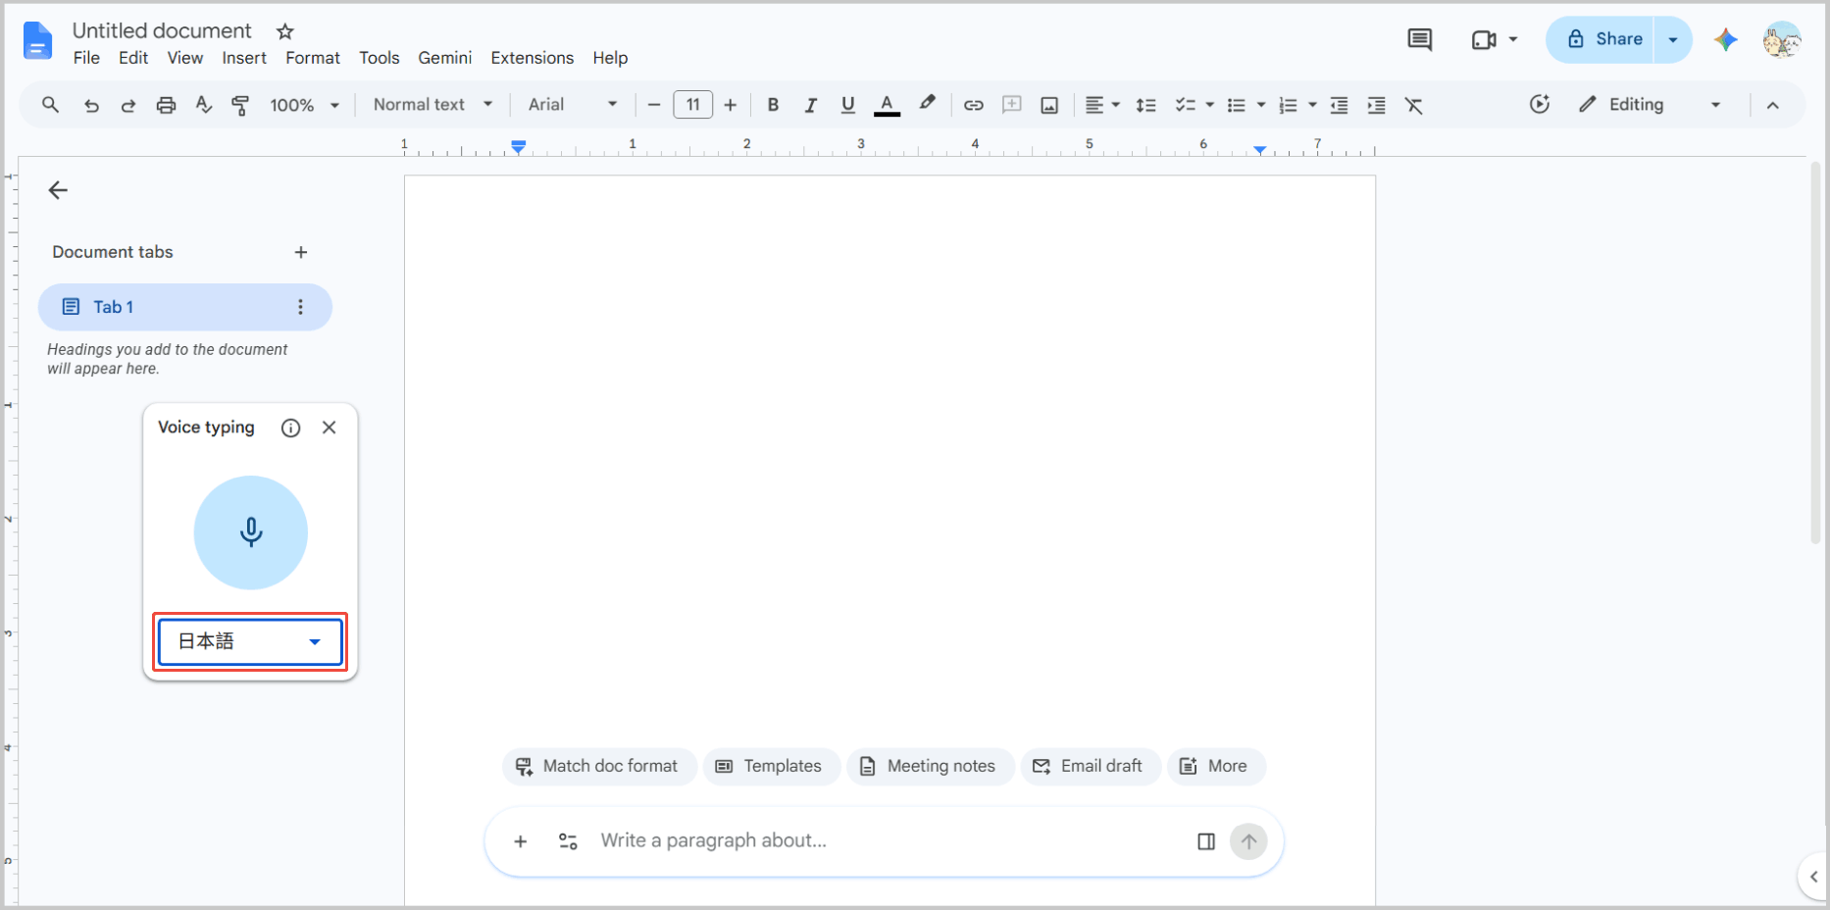Open the Gemini menu
The image size is (1830, 910).
point(445,58)
